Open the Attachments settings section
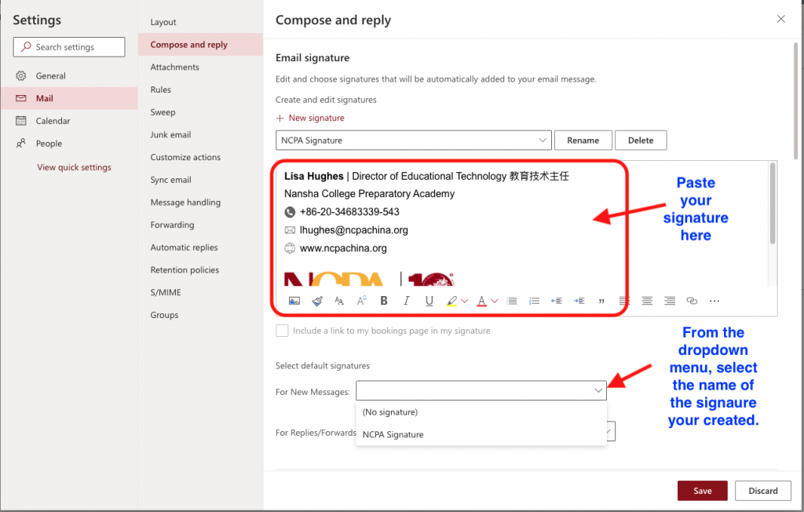 [175, 68]
